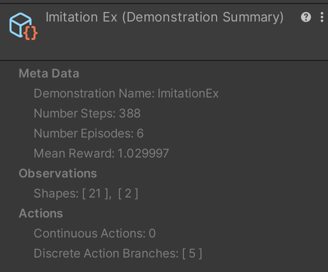The image size is (328, 272).
Task: Click the Observations section header
Action: [x=57, y=173]
